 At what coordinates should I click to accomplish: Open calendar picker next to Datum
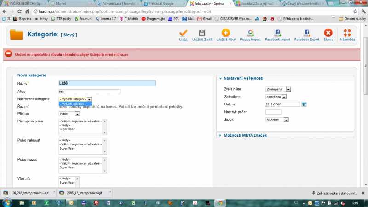tap(304, 105)
